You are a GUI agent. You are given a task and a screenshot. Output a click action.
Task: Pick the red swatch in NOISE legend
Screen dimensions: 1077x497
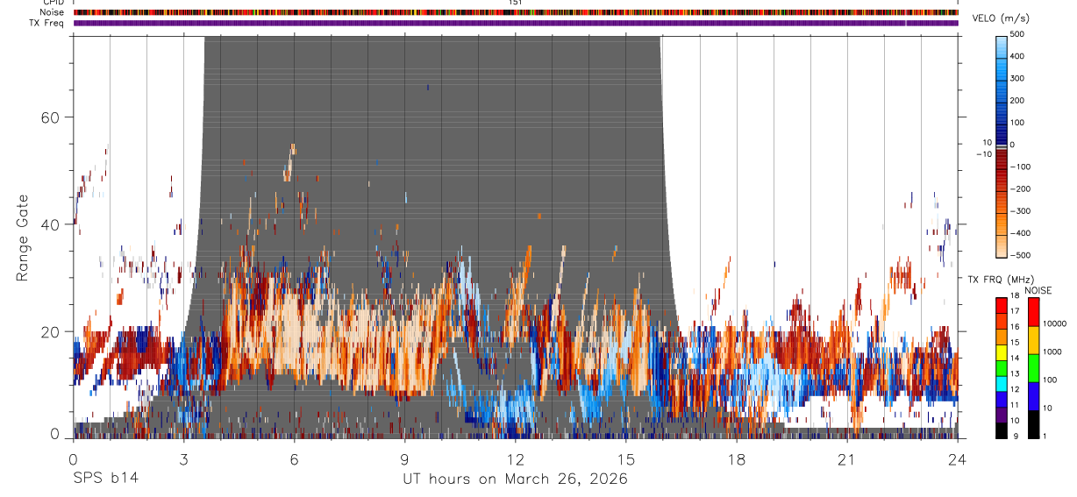1033,313
